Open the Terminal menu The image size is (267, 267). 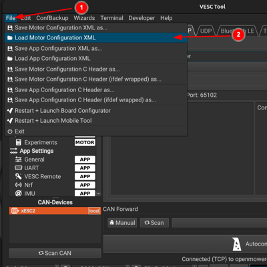[x=111, y=18]
